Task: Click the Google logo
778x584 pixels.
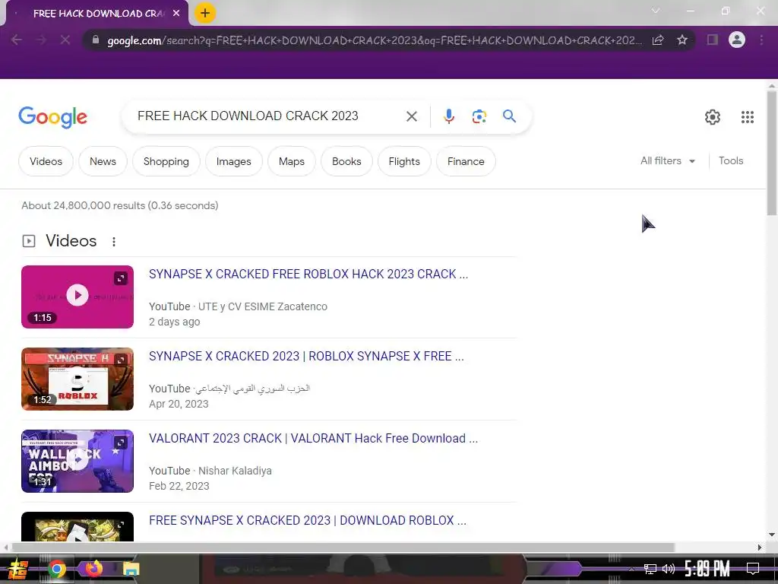Action: [x=52, y=117]
